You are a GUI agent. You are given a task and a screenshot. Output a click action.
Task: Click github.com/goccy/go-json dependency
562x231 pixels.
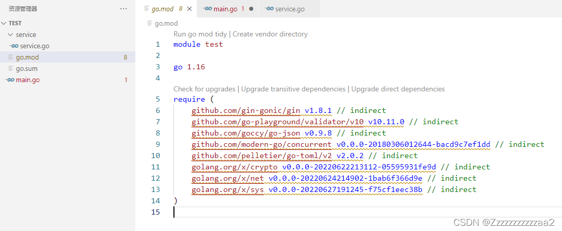(245, 133)
